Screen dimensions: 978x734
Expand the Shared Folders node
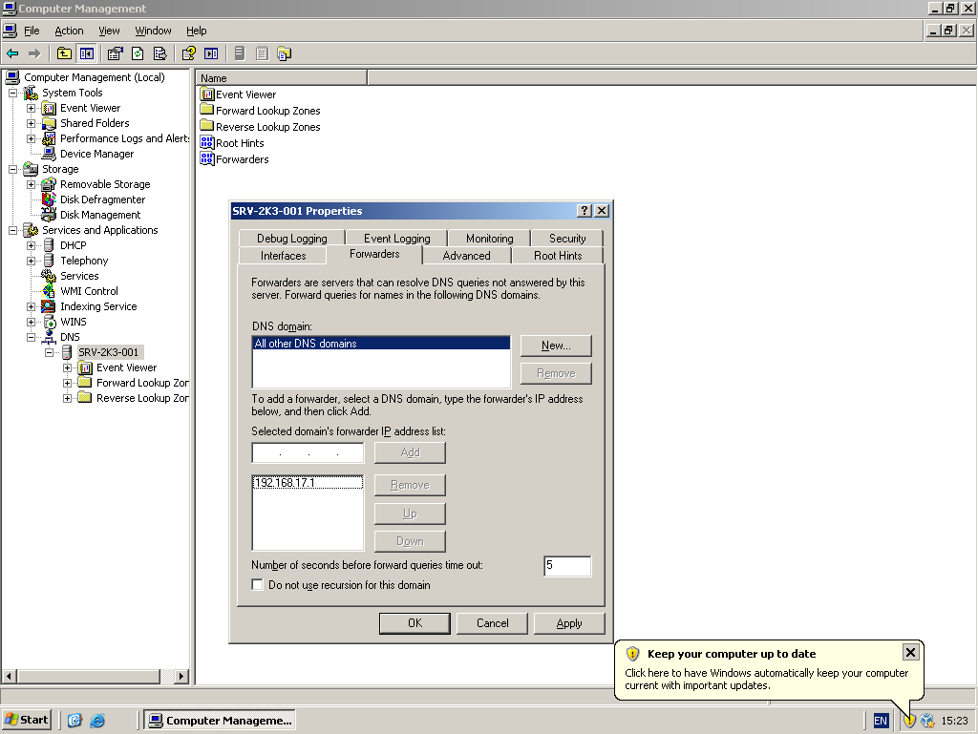31,123
